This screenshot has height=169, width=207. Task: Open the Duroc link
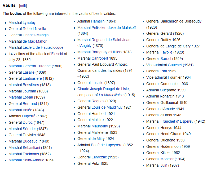pyautogui.click(x=28, y=122)
